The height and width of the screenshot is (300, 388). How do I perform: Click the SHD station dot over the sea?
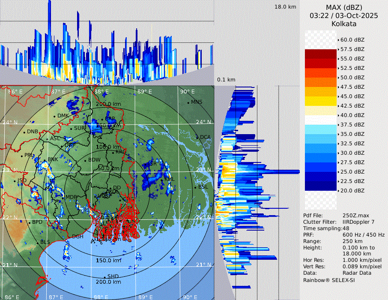click(x=105, y=276)
